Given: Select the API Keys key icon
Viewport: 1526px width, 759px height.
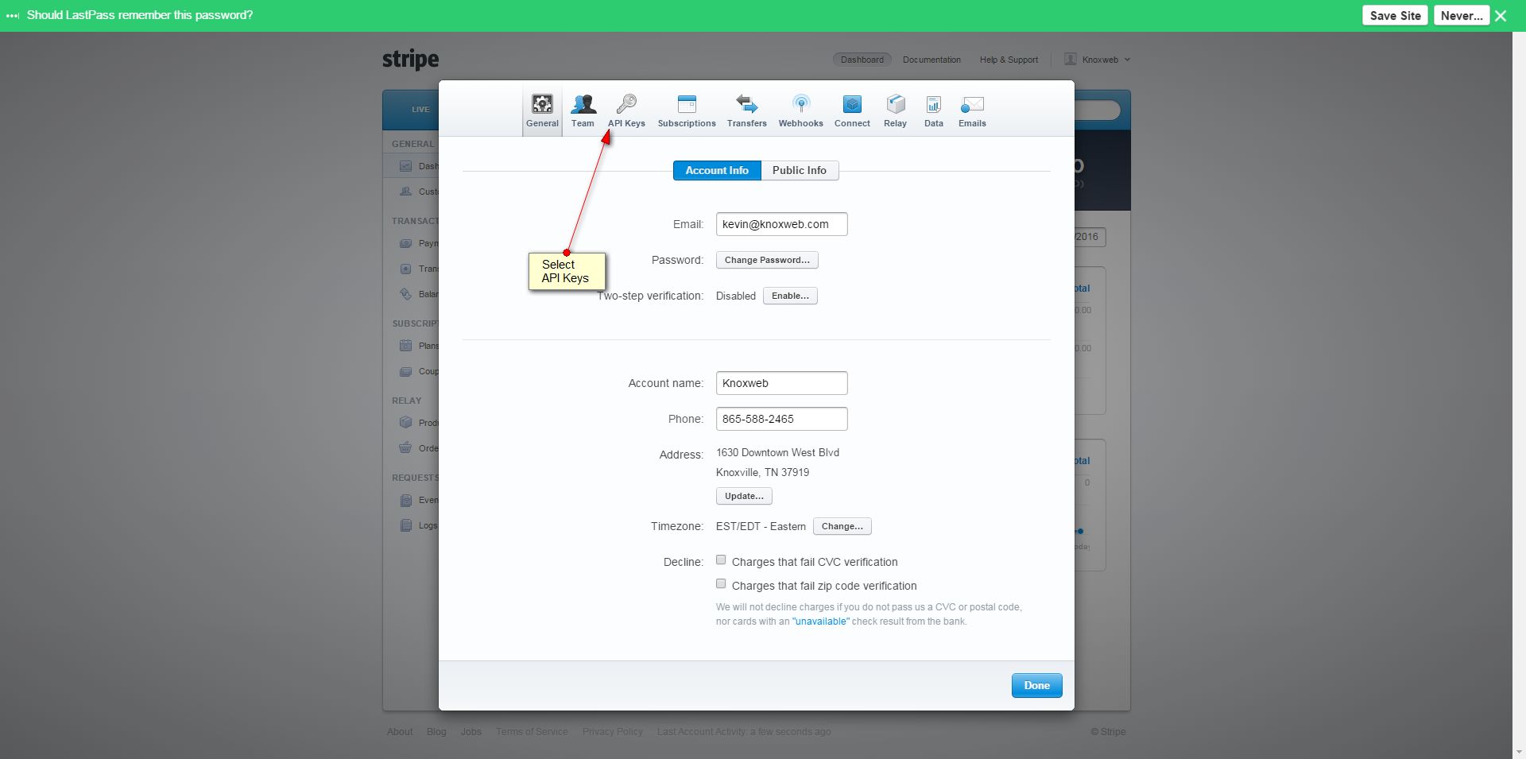Looking at the screenshot, I should pyautogui.click(x=626, y=104).
